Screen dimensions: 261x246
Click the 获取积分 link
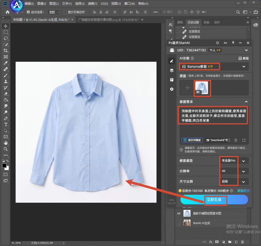click(x=243, y=191)
